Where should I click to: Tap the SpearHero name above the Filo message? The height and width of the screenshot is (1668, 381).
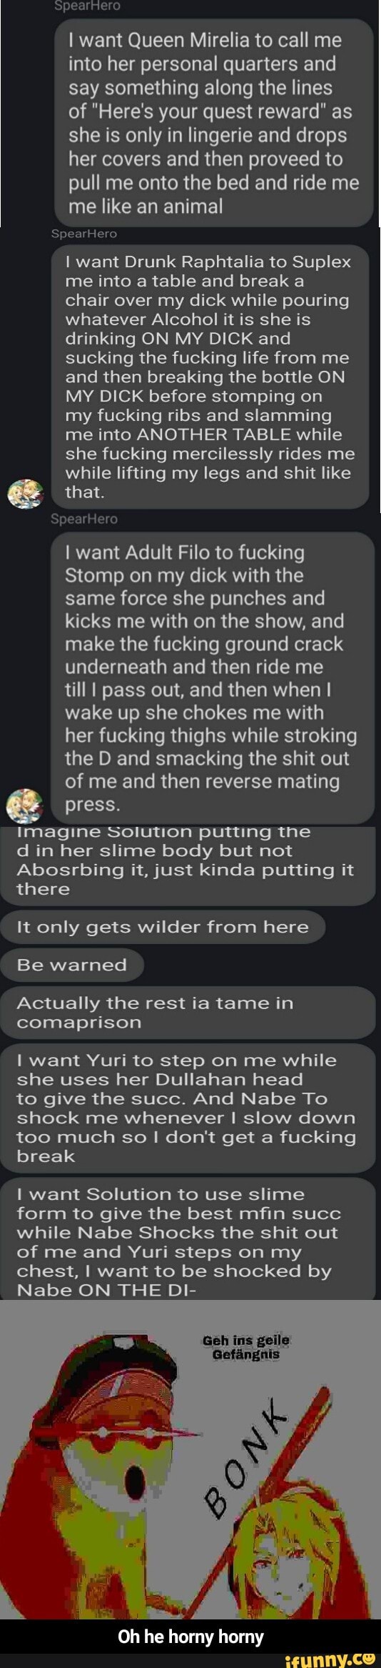coord(84,519)
